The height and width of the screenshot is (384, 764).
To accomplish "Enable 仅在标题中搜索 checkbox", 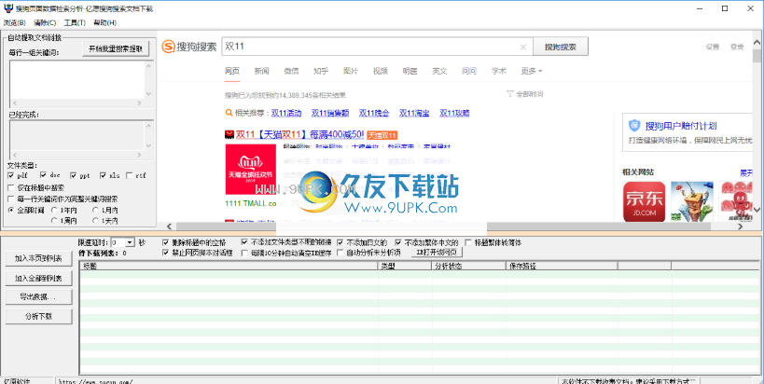I will [x=11, y=187].
